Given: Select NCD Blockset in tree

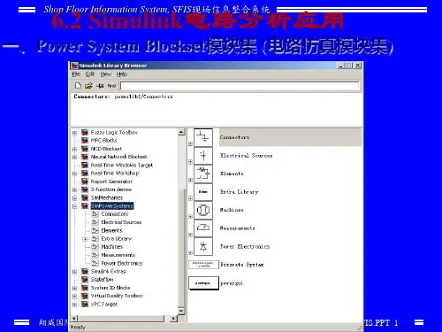Looking at the screenshot, I should coord(106,149).
